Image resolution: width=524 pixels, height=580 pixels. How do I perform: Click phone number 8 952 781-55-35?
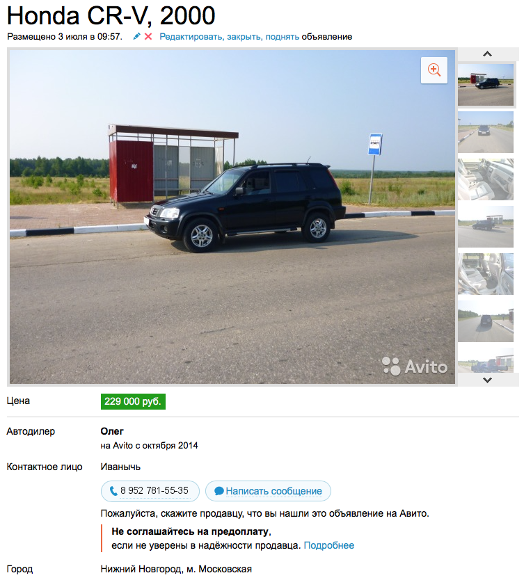(x=154, y=491)
